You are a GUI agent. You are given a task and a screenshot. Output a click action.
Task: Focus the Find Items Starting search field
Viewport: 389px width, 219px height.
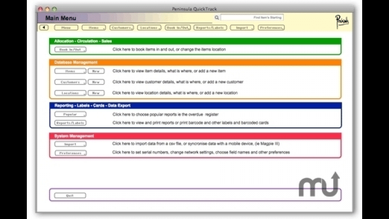tap(252, 17)
